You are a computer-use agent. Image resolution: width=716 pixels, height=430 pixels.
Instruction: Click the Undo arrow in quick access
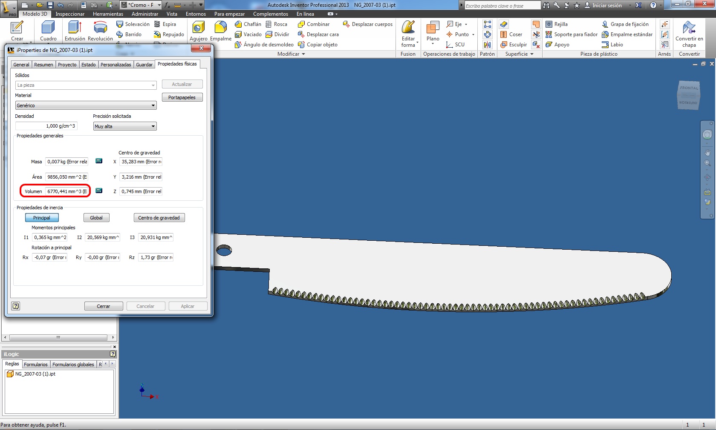[x=61, y=5]
